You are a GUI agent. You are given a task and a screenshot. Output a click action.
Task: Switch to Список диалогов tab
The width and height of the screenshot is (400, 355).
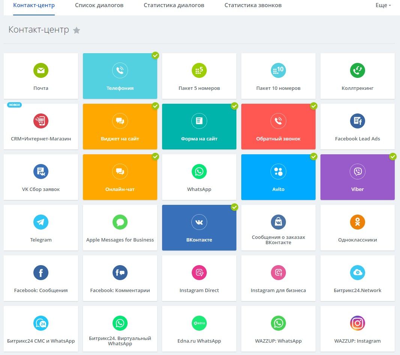(99, 5)
